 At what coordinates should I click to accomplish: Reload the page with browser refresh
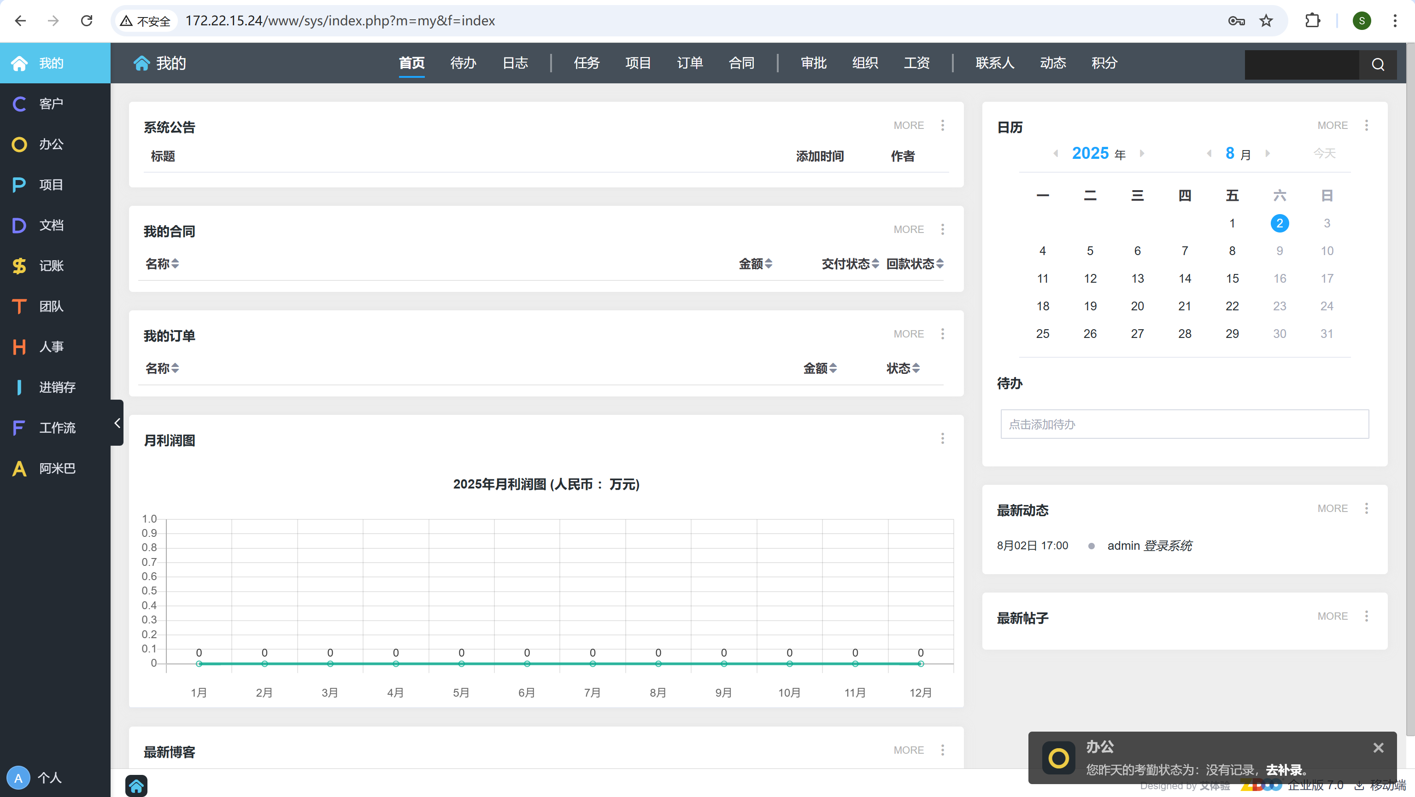pos(86,21)
